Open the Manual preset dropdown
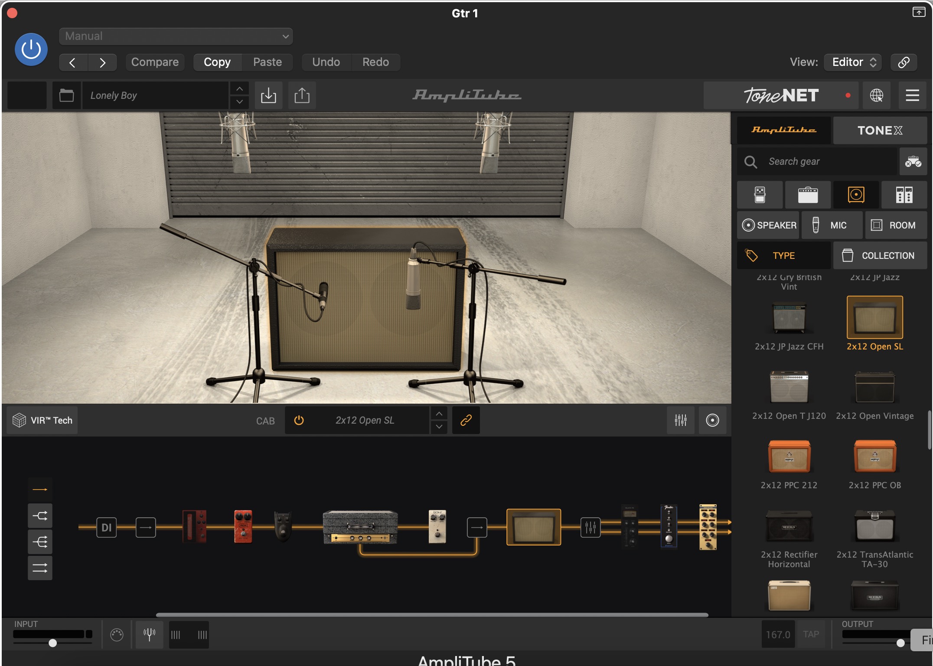Image resolution: width=933 pixels, height=666 pixels. tap(176, 36)
